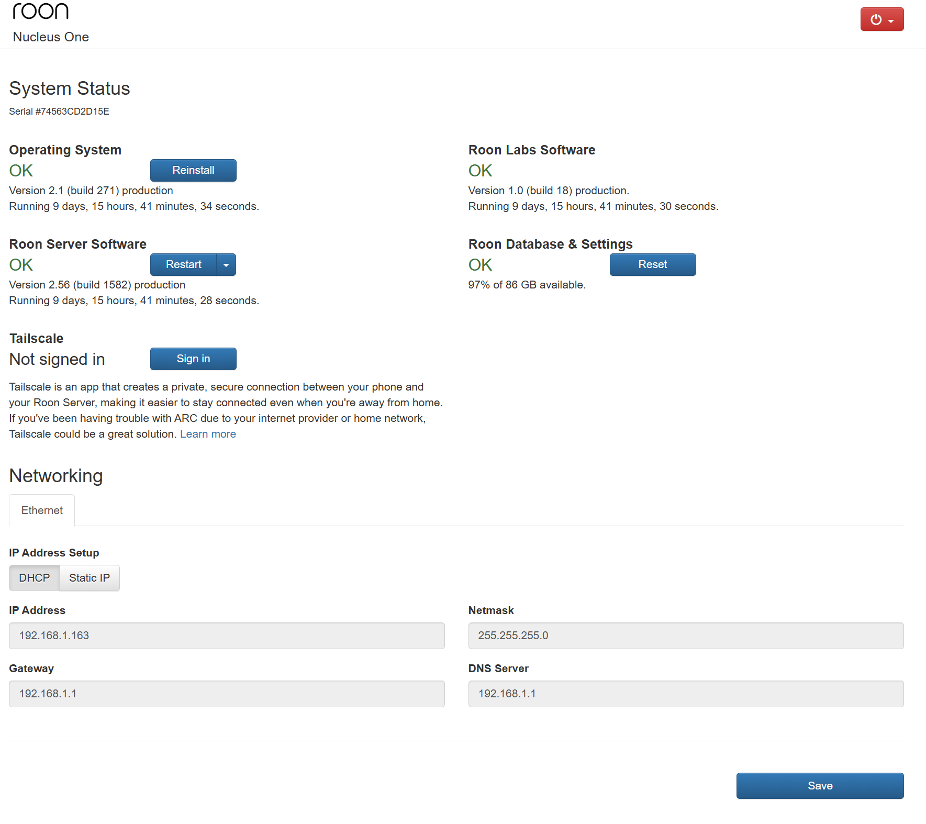Viewport: 926px width, 824px height.
Task: Restart the Roon Server software
Action: point(183,265)
